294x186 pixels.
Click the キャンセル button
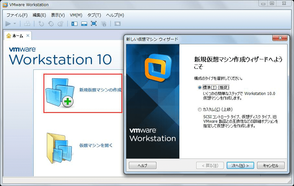click(x=271, y=165)
